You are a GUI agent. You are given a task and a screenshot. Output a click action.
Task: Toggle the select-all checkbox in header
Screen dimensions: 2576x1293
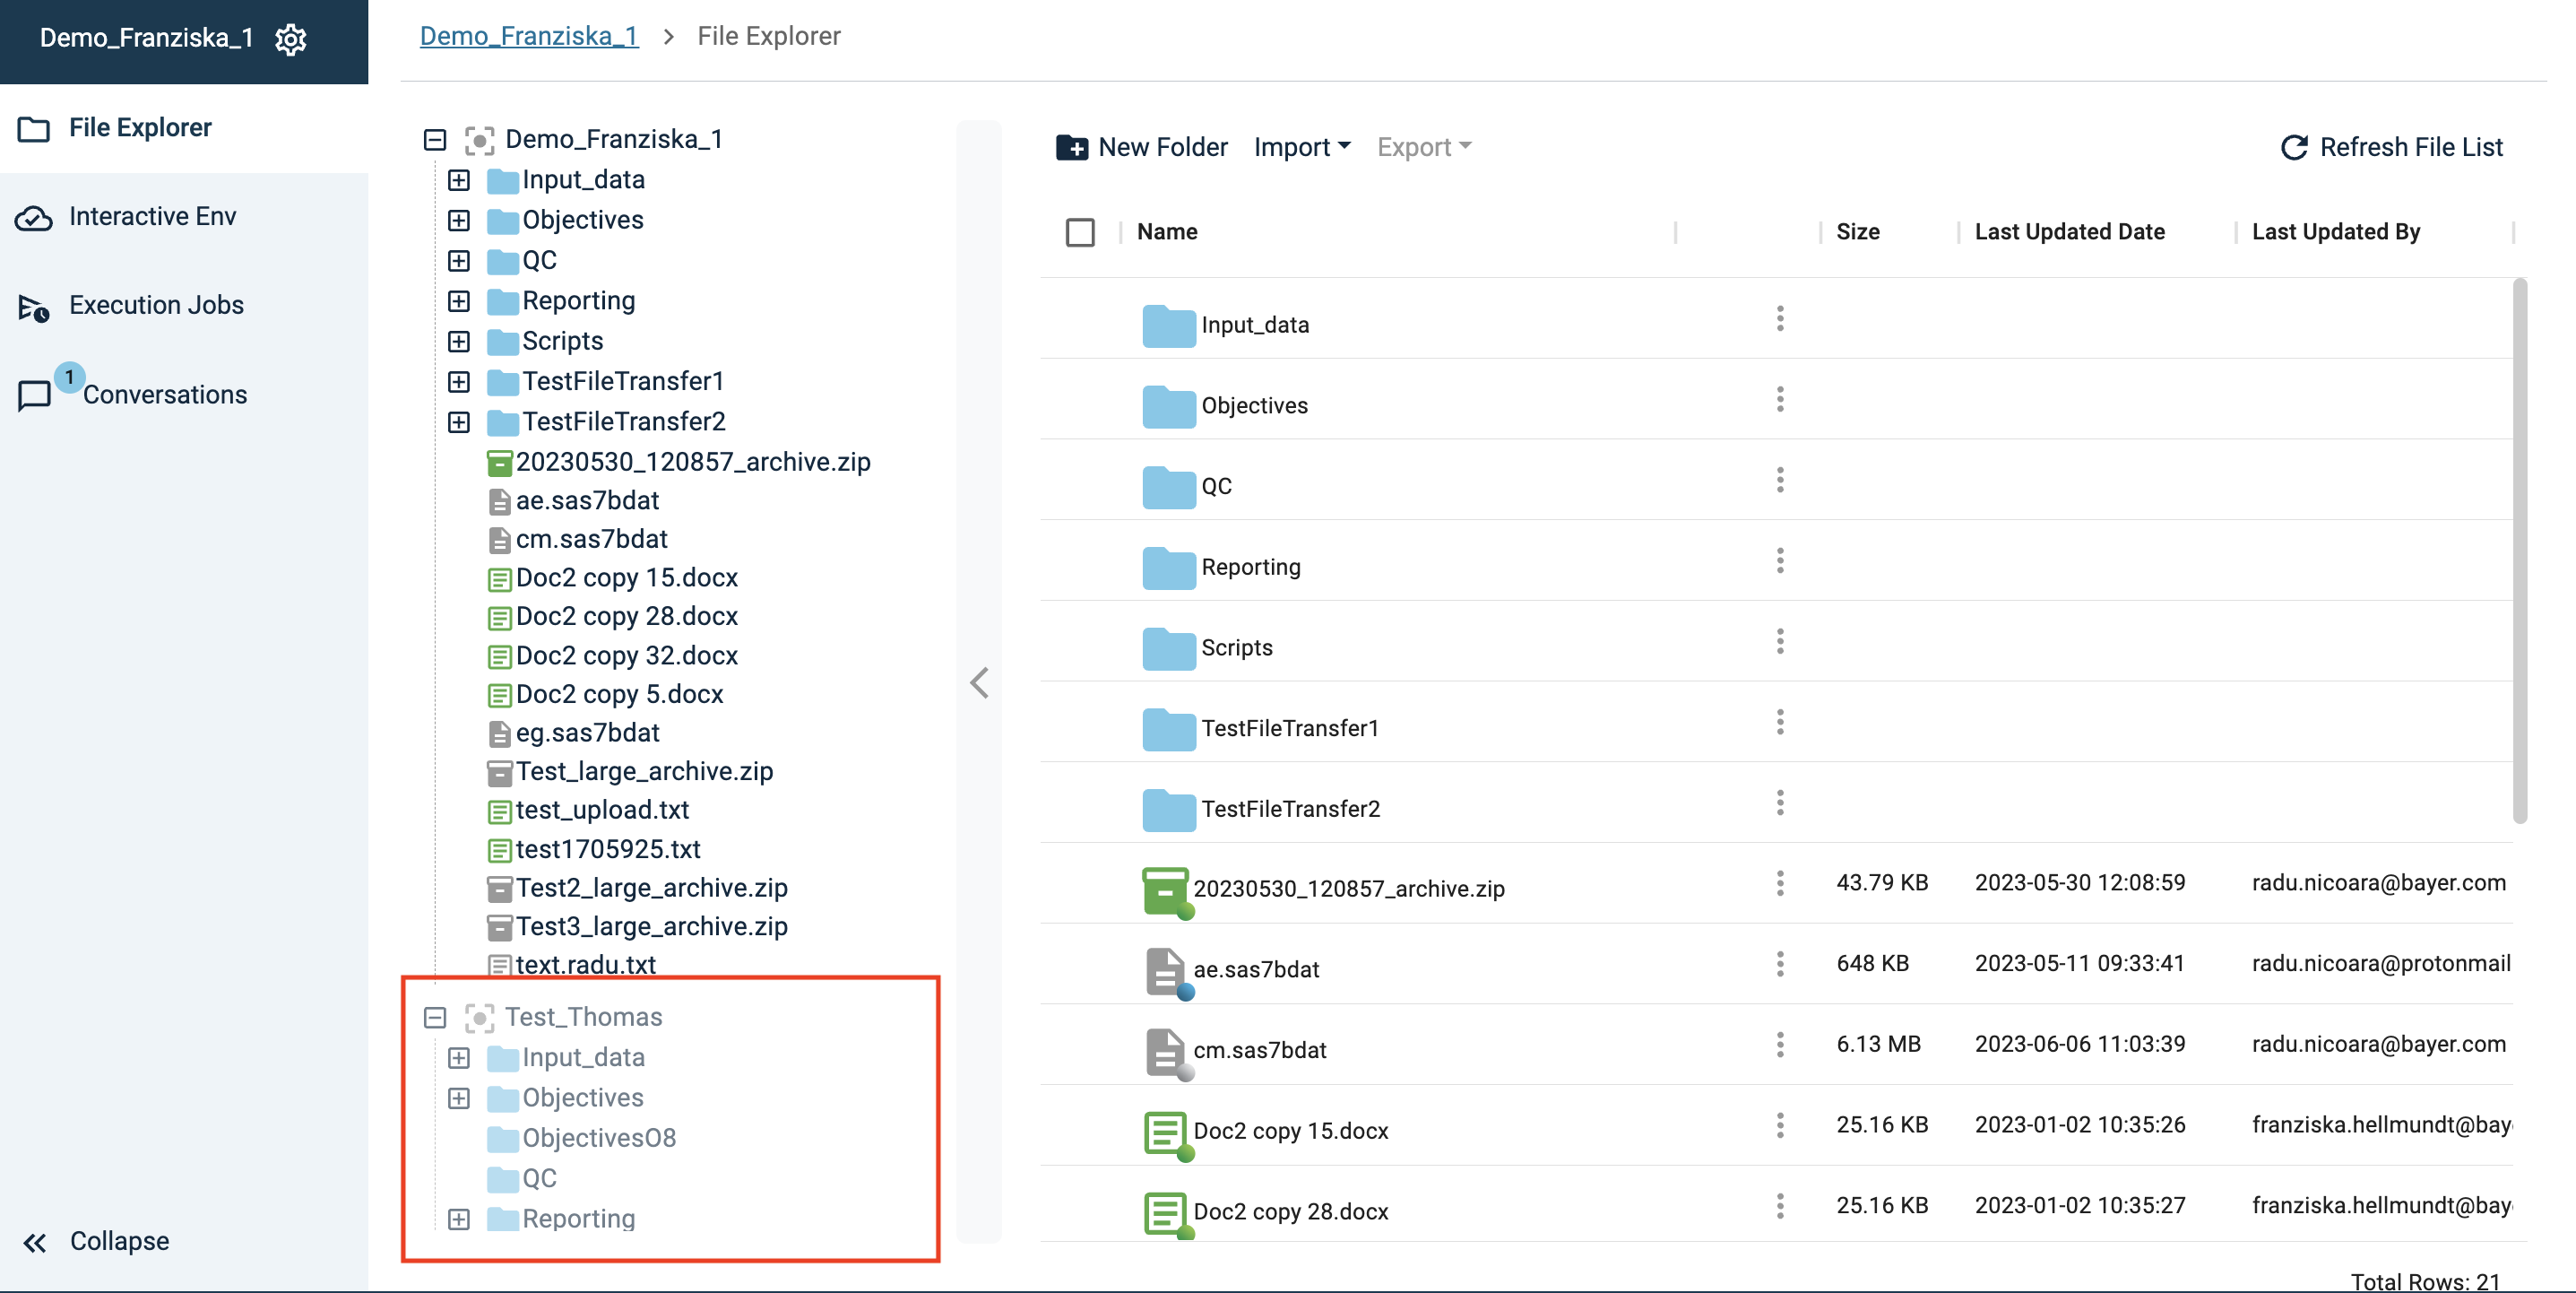click(1080, 232)
